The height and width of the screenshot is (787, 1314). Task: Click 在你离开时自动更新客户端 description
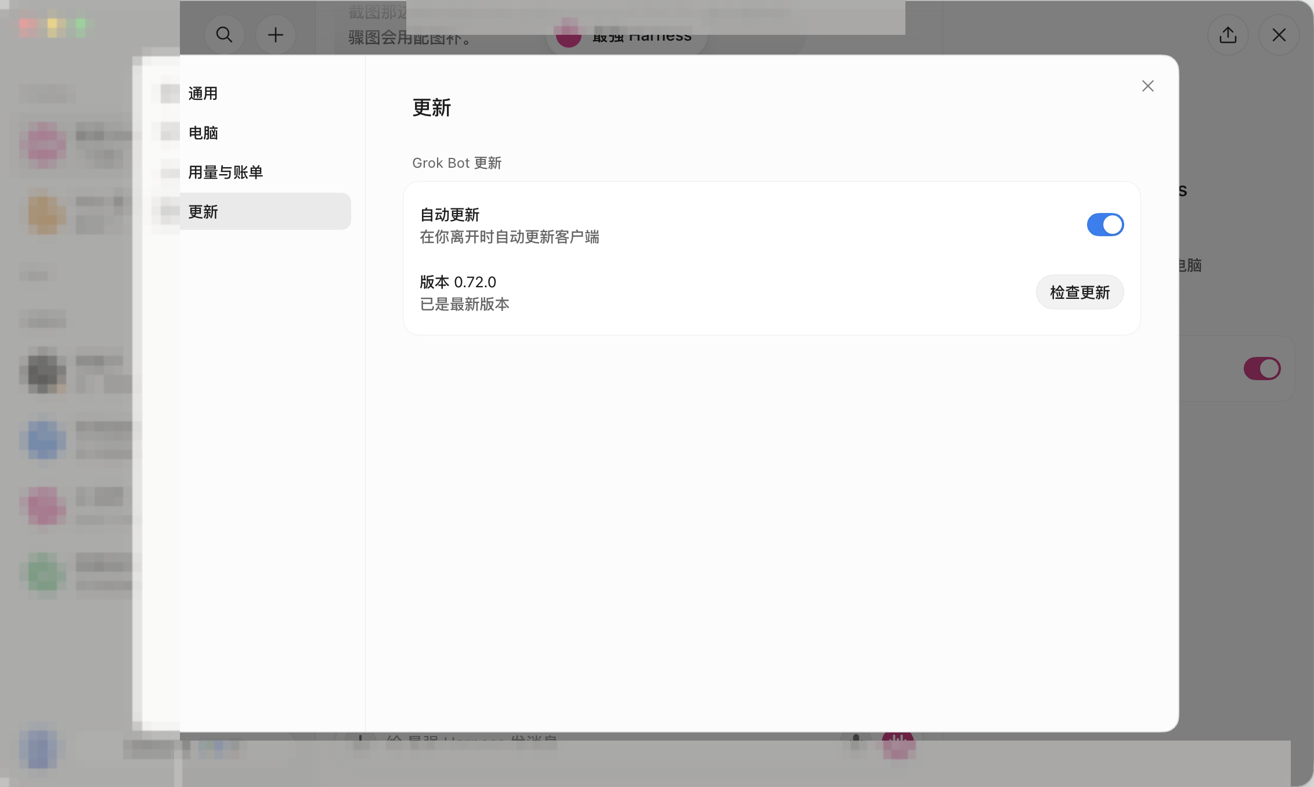[x=510, y=237]
